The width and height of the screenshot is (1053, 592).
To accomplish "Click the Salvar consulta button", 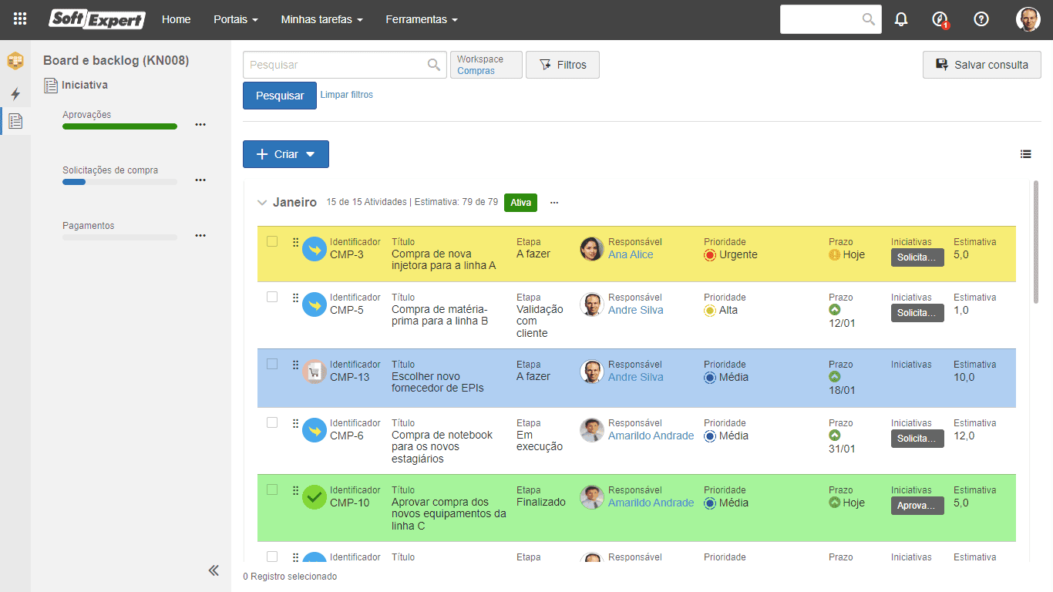I will tap(982, 65).
